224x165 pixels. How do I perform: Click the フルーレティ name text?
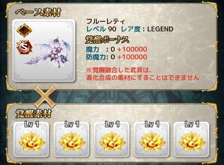[x=106, y=22]
